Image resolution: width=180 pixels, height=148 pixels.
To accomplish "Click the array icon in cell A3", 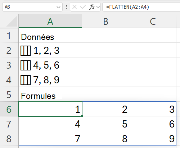I will (x=26, y=65).
